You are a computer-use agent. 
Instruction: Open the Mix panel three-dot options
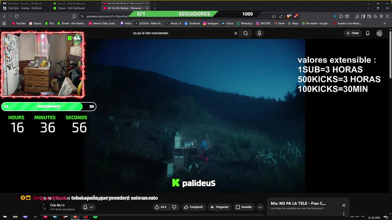click(344, 214)
